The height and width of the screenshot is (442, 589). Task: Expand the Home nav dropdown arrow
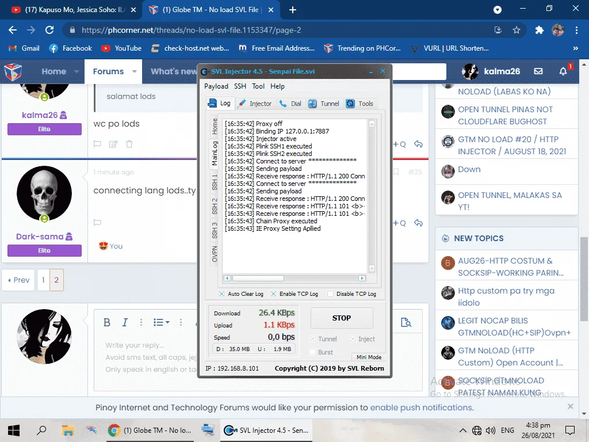[77, 71]
